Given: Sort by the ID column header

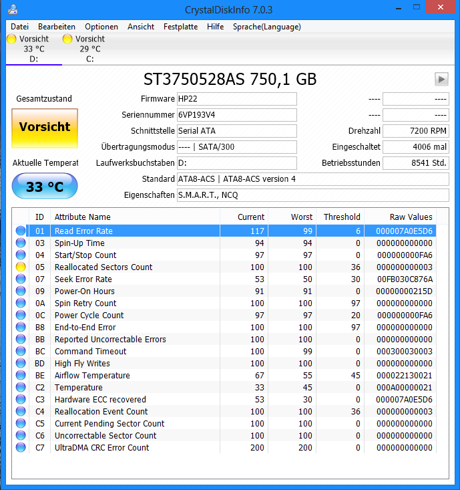Looking at the screenshot, I should click(x=39, y=217).
